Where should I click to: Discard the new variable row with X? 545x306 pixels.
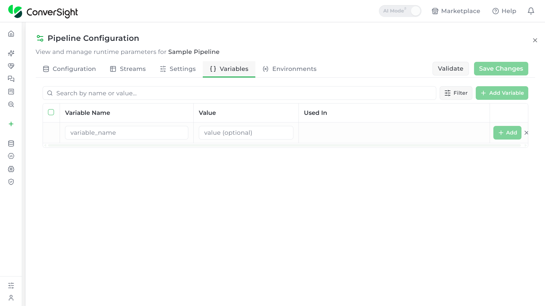coord(526,133)
